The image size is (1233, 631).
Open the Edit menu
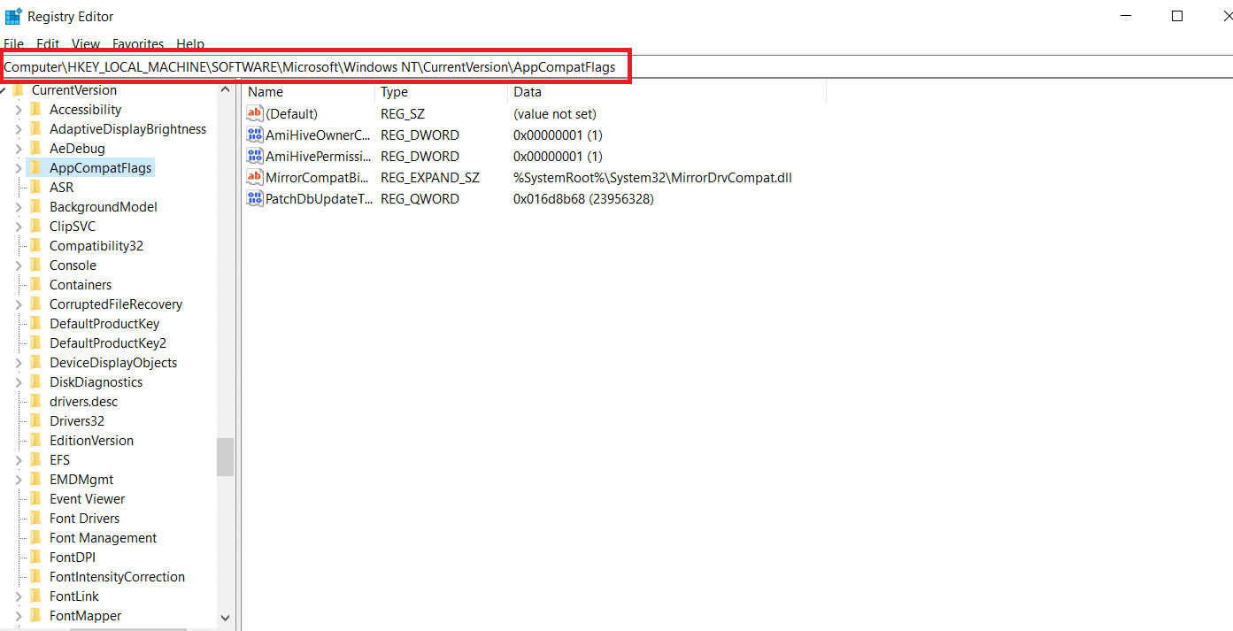(48, 43)
